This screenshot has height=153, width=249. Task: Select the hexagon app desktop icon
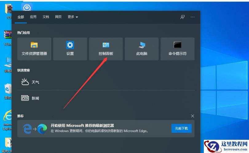27,7
